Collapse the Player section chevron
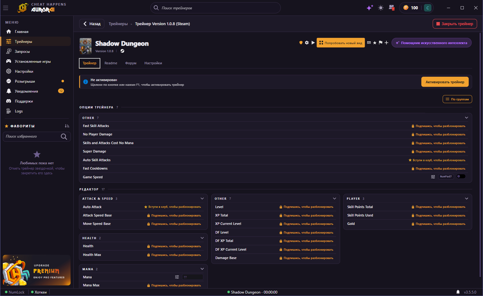This screenshot has width=483, height=296. [x=467, y=198]
